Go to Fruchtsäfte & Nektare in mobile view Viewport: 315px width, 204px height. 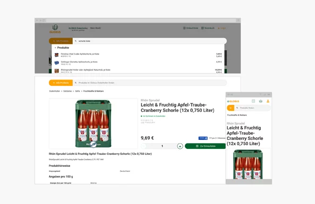[237, 115]
